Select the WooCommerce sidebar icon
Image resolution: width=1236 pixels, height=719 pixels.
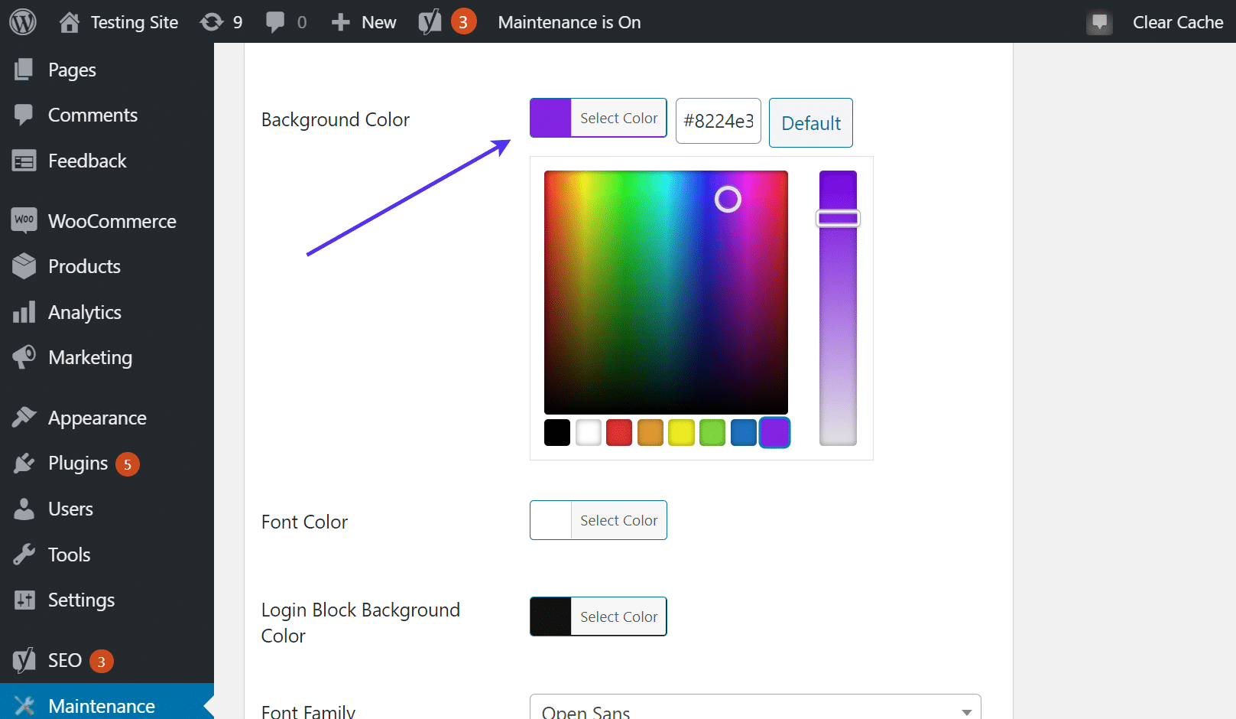click(24, 220)
